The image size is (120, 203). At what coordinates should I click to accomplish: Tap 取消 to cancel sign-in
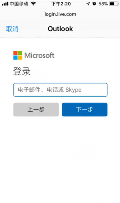coord(12,29)
